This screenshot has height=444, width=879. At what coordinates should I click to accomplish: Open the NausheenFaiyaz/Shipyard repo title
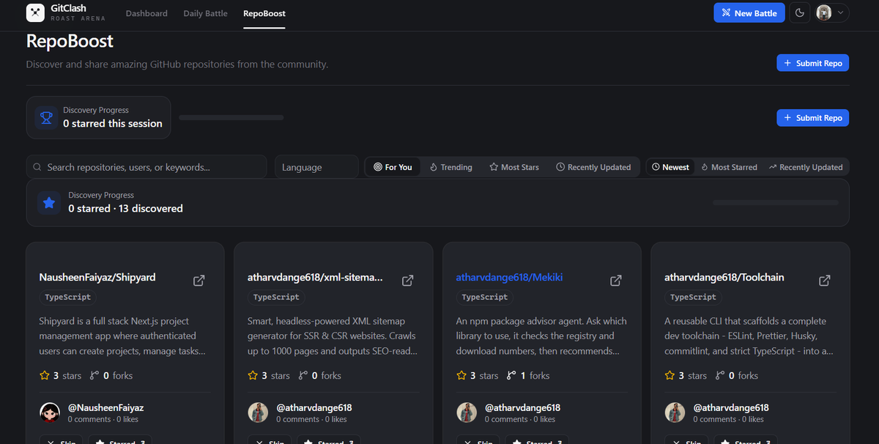pyautogui.click(x=97, y=278)
